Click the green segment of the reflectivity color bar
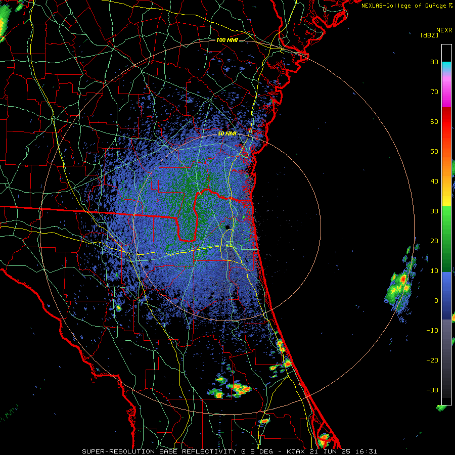455x455 pixels. click(446, 239)
